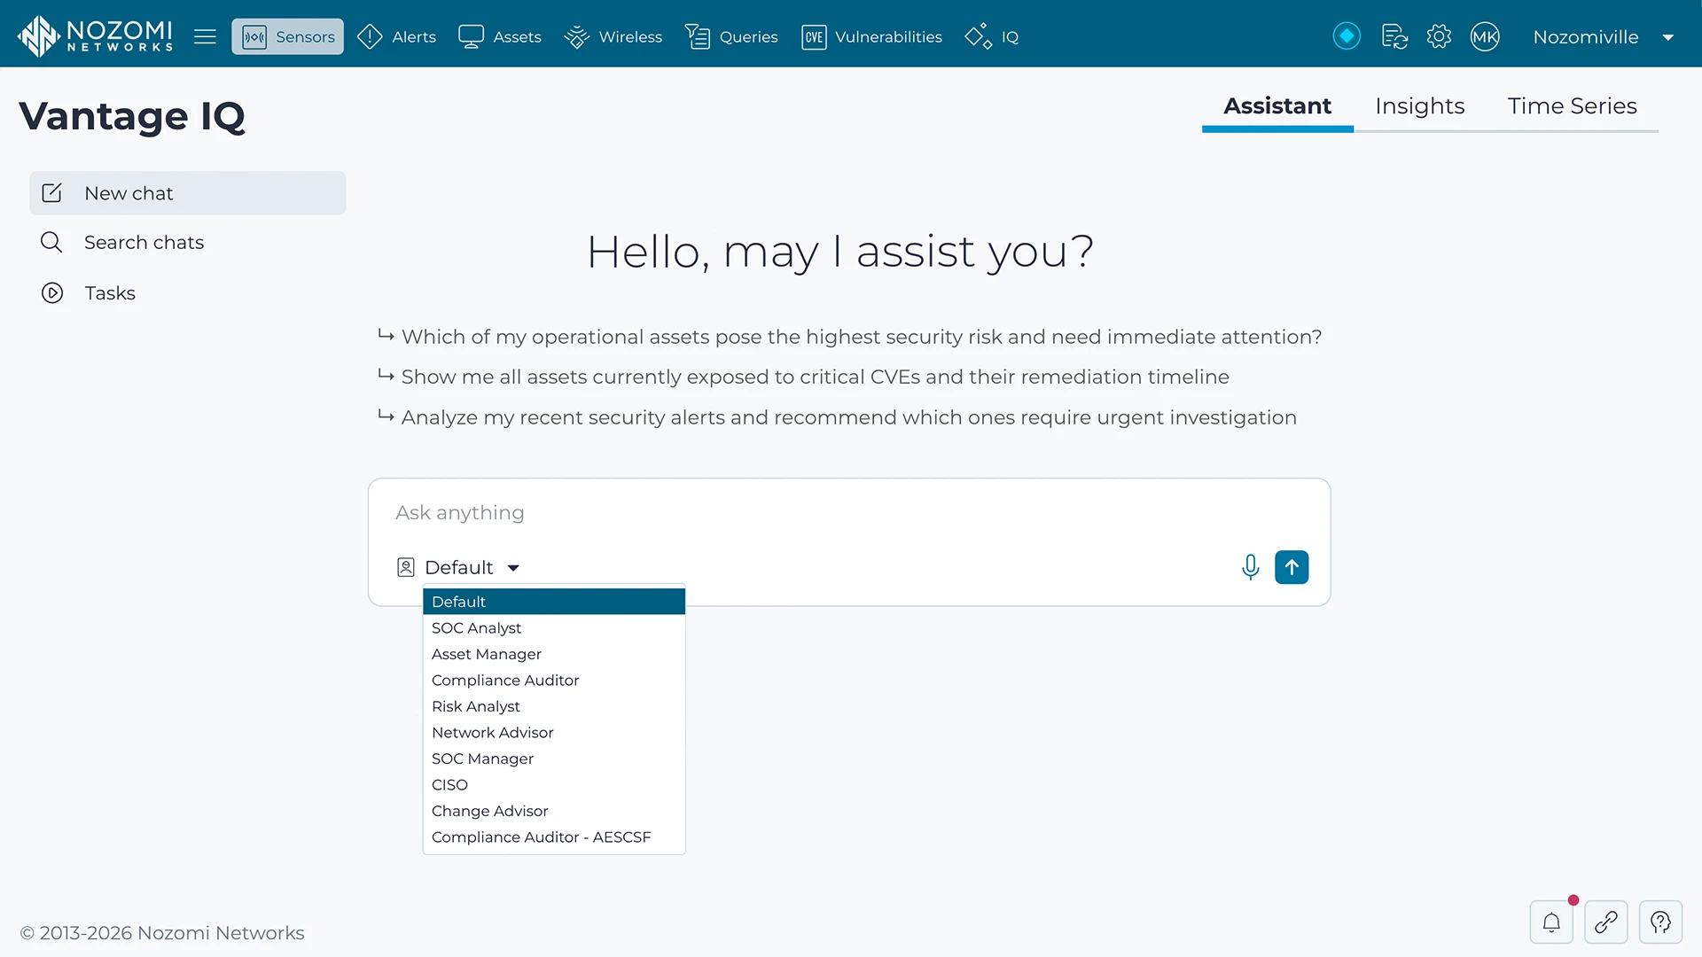The width and height of the screenshot is (1702, 957).
Task: Click the persona icon beside Default
Action: coord(406,567)
